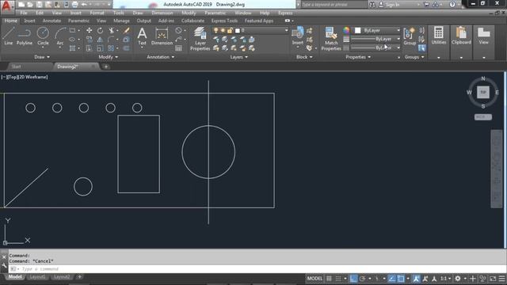
Task: Toggle annotation visibility in status bar
Action: point(416,279)
